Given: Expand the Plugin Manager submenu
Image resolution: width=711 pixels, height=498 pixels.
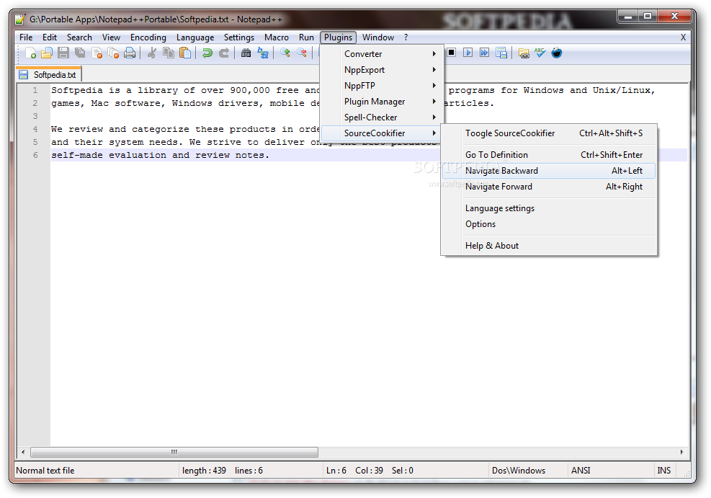Looking at the screenshot, I should pos(383,102).
